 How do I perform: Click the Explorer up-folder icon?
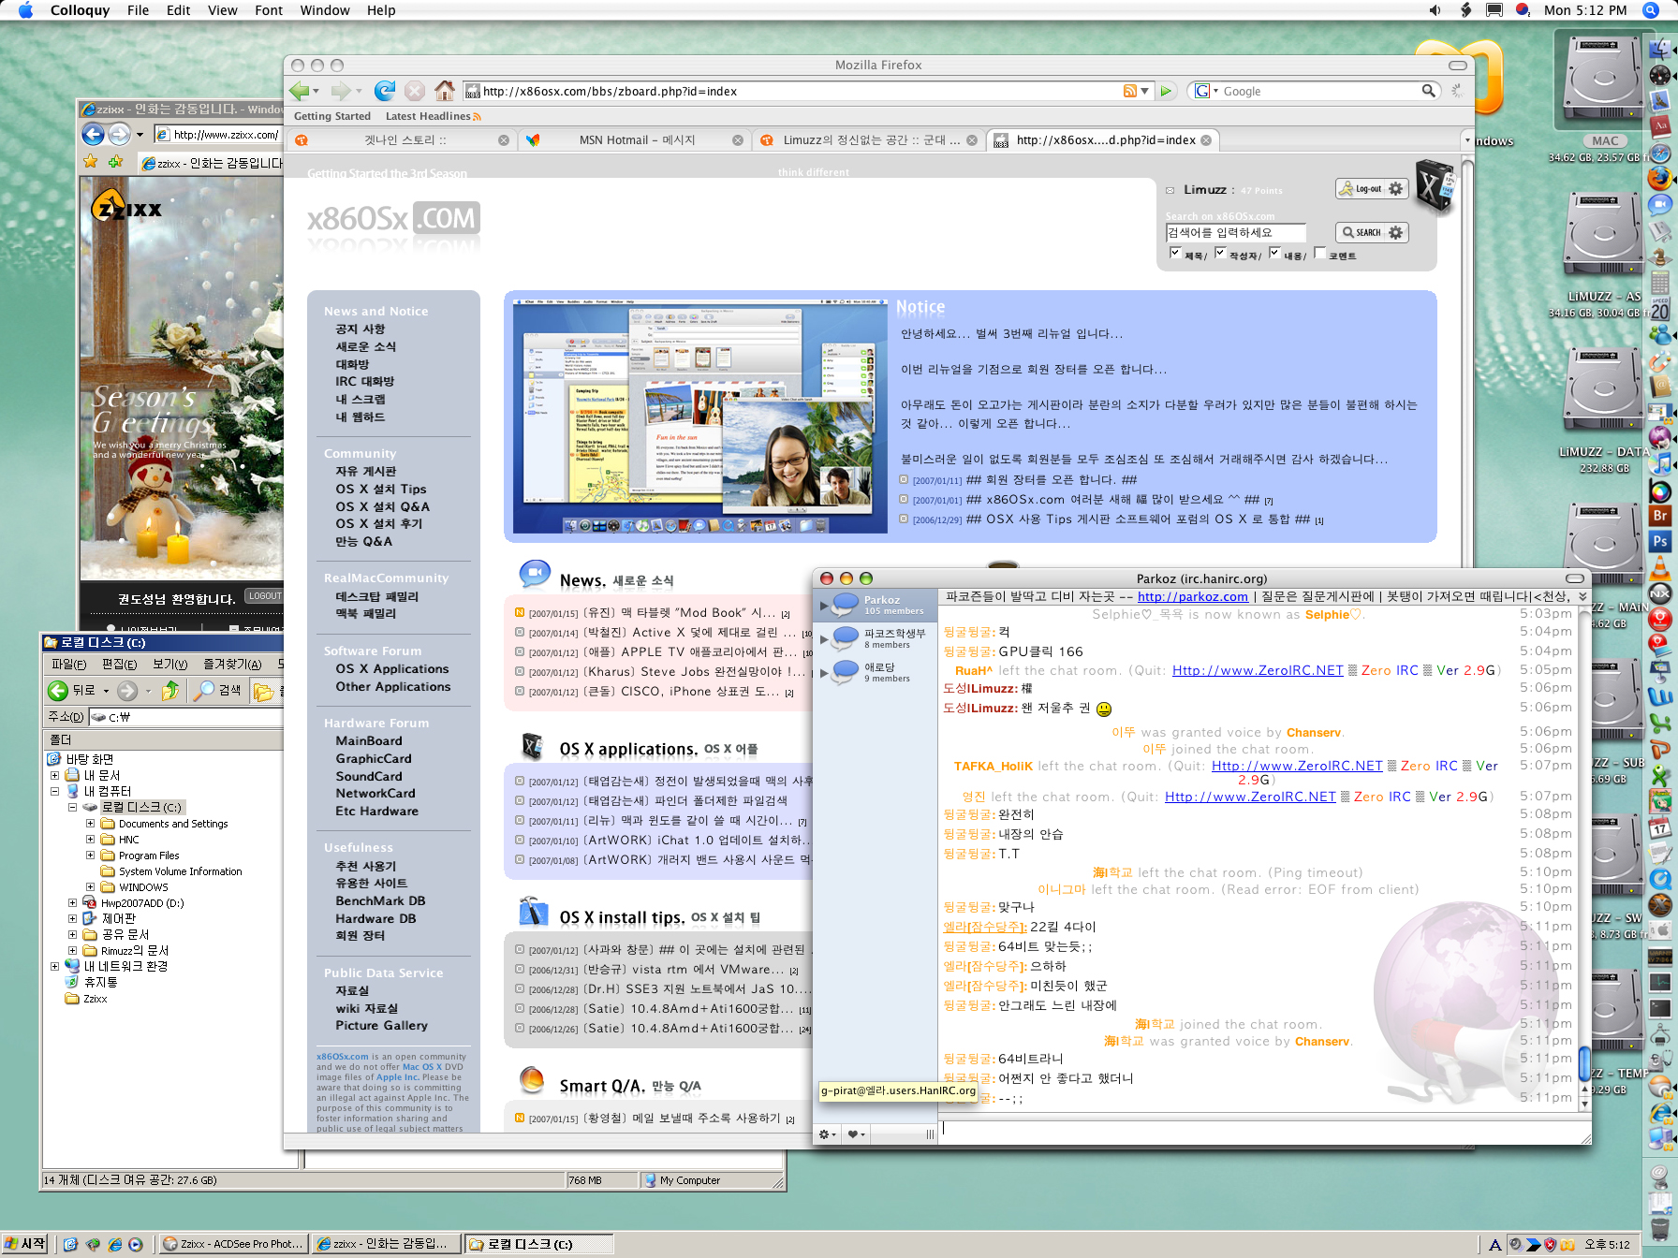pyautogui.click(x=170, y=691)
